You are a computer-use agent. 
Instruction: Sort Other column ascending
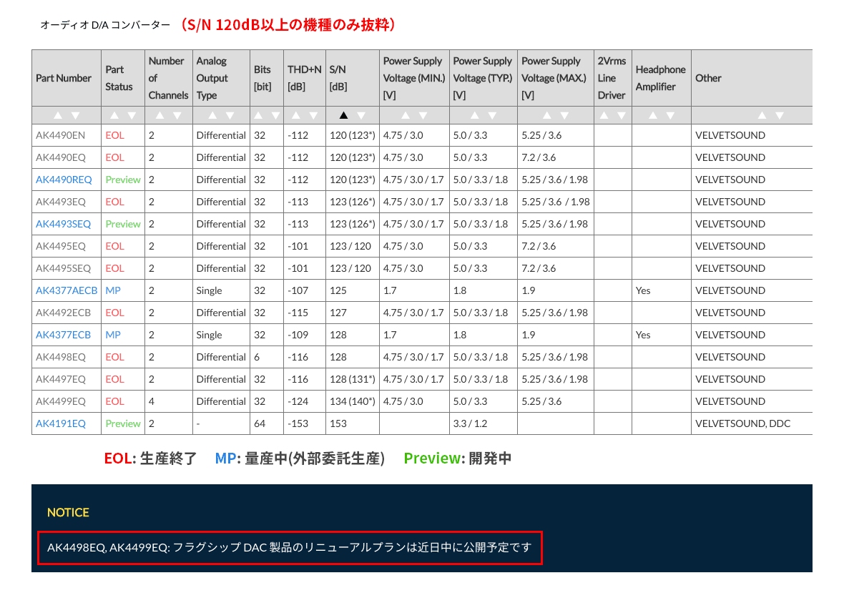pos(762,115)
